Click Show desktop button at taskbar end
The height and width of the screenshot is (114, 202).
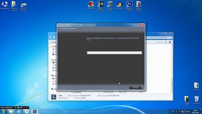click(x=201, y=111)
